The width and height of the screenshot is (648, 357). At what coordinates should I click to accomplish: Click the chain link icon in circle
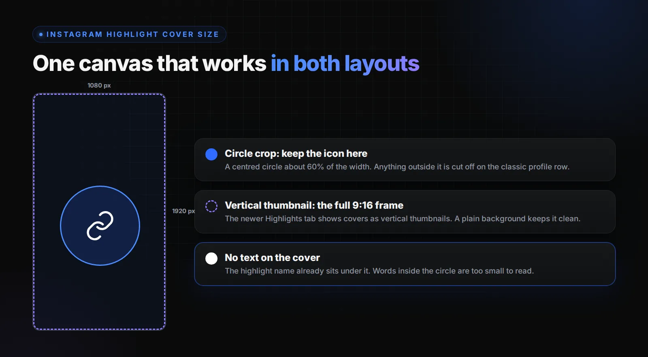tap(100, 226)
